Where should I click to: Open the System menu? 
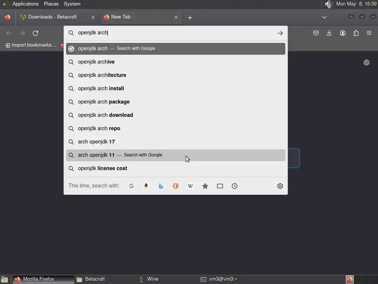[72, 4]
